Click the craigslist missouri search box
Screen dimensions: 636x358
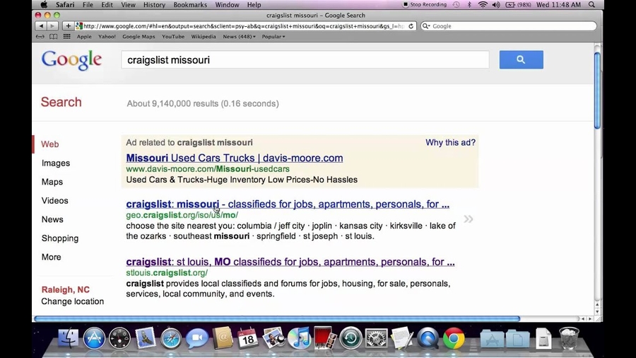(305, 59)
